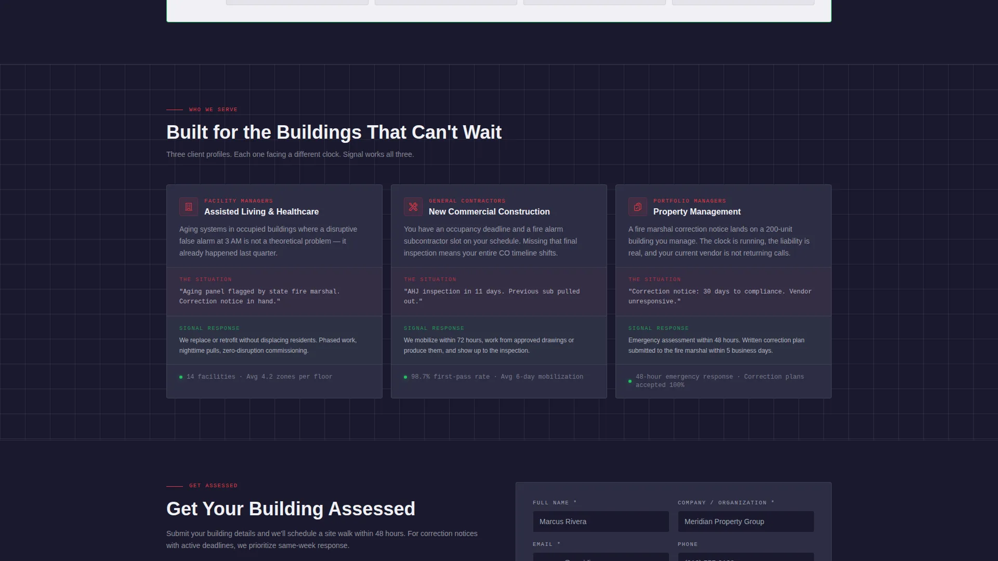Viewport: 998px width, 561px height.
Task: Click 'Emergency assessment within 48 hours' response text
Action: 716,345
